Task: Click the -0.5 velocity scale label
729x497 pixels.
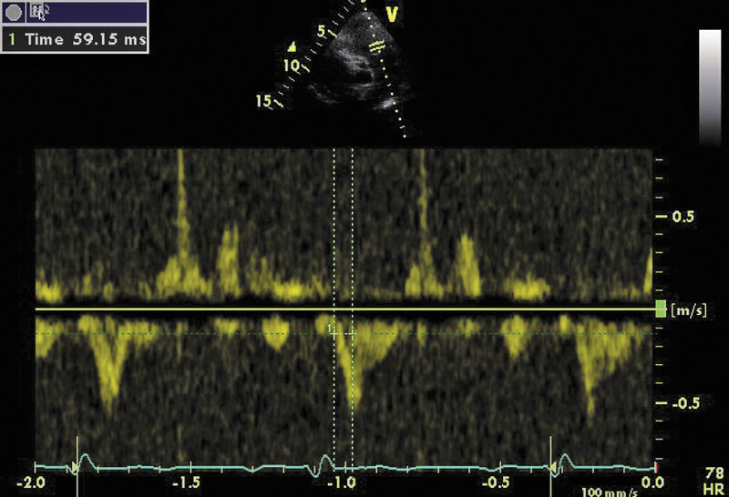Action: coord(686,403)
